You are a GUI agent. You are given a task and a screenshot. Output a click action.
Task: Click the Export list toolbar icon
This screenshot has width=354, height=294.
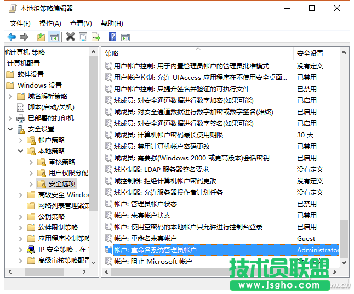[x=96, y=37]
